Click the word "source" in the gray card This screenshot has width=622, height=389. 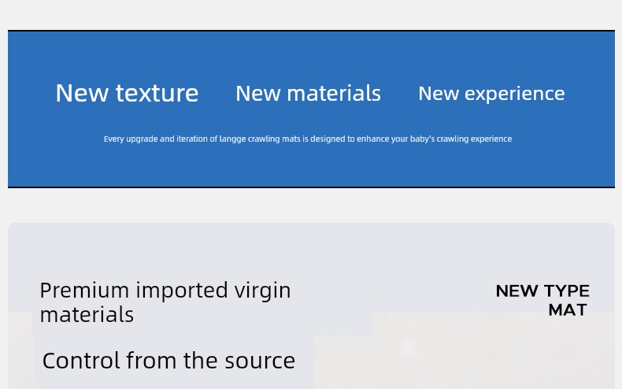click(x=260, y=360)
